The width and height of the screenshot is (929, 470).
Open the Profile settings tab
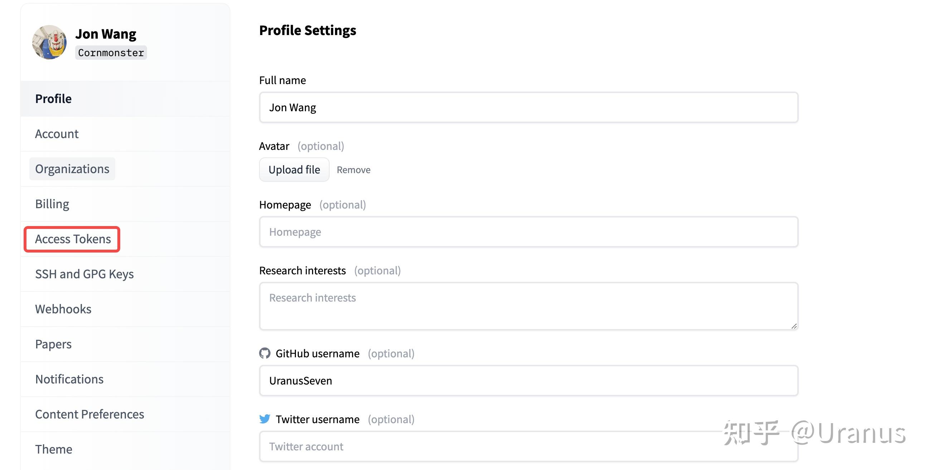pos(53,99)
